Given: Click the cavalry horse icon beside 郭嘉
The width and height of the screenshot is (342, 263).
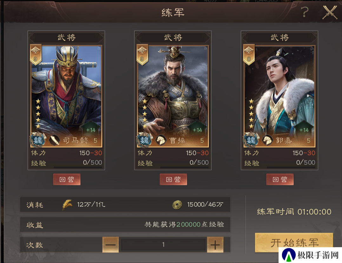Looking at the screenshot, I should point(267,140).
